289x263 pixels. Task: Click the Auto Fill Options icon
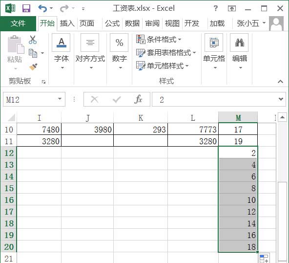click(x=264, y=258)
